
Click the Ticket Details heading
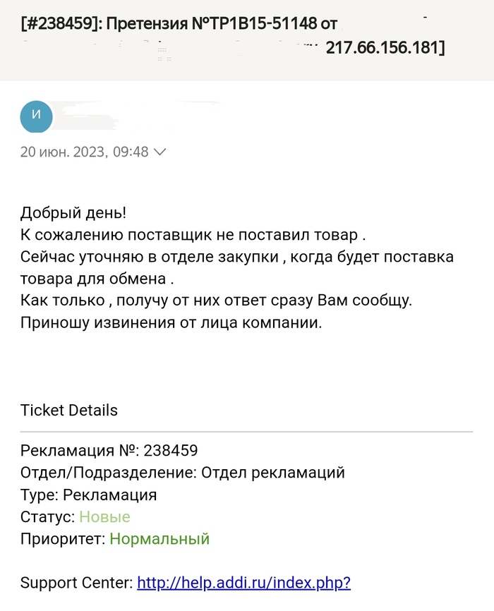click(69, 411)
